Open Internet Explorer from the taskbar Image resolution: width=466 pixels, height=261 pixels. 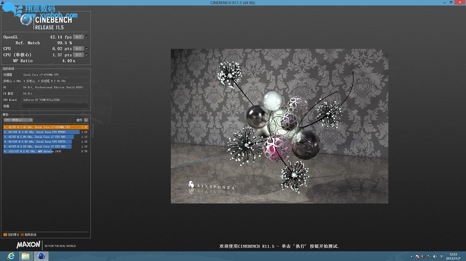tap(11, 256)
